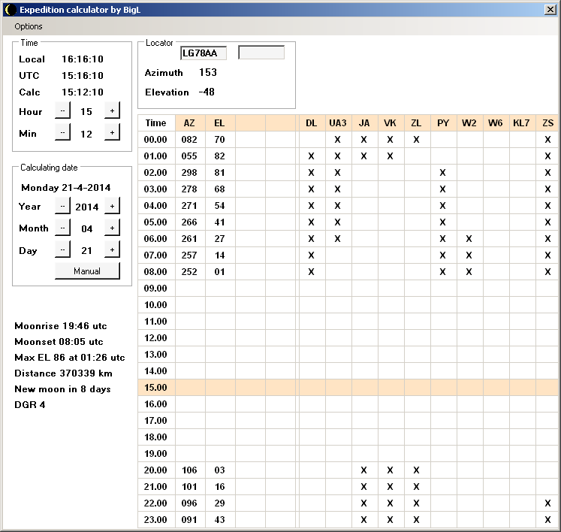Open the Options menu
Viewport: 561px width, 532px height.
[29, 26]
